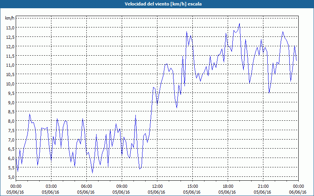Click the "00:00" time label above 05/06/16

pos(16,187)
